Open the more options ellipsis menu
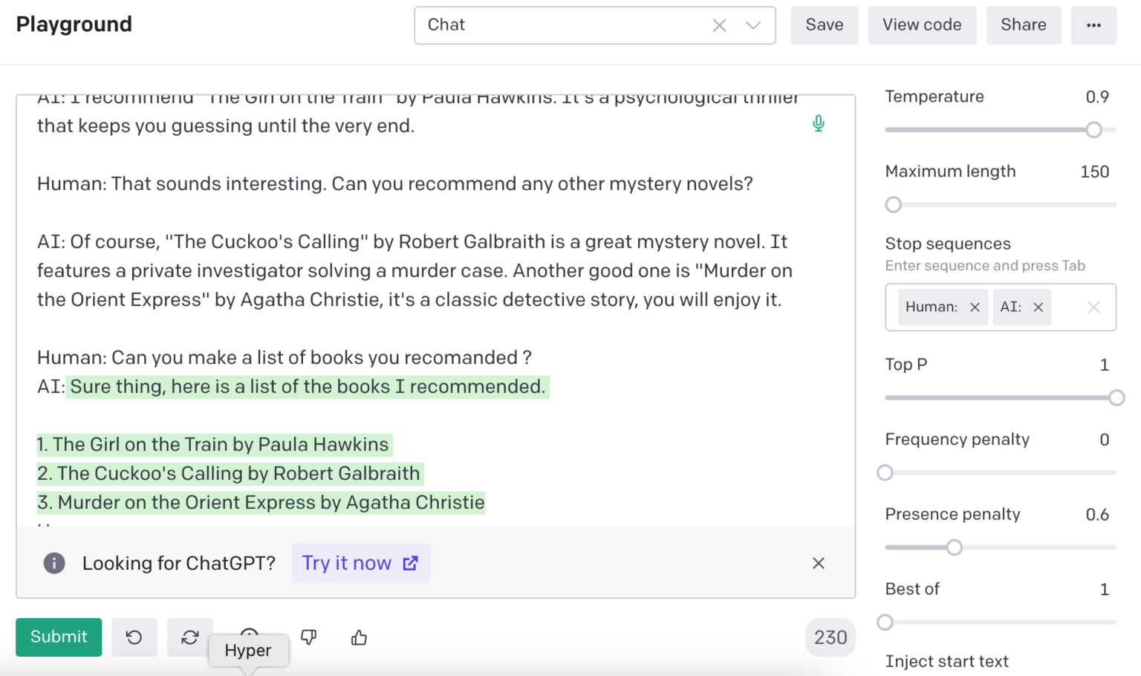The image size is (1141, 676). coord(1093,25)
